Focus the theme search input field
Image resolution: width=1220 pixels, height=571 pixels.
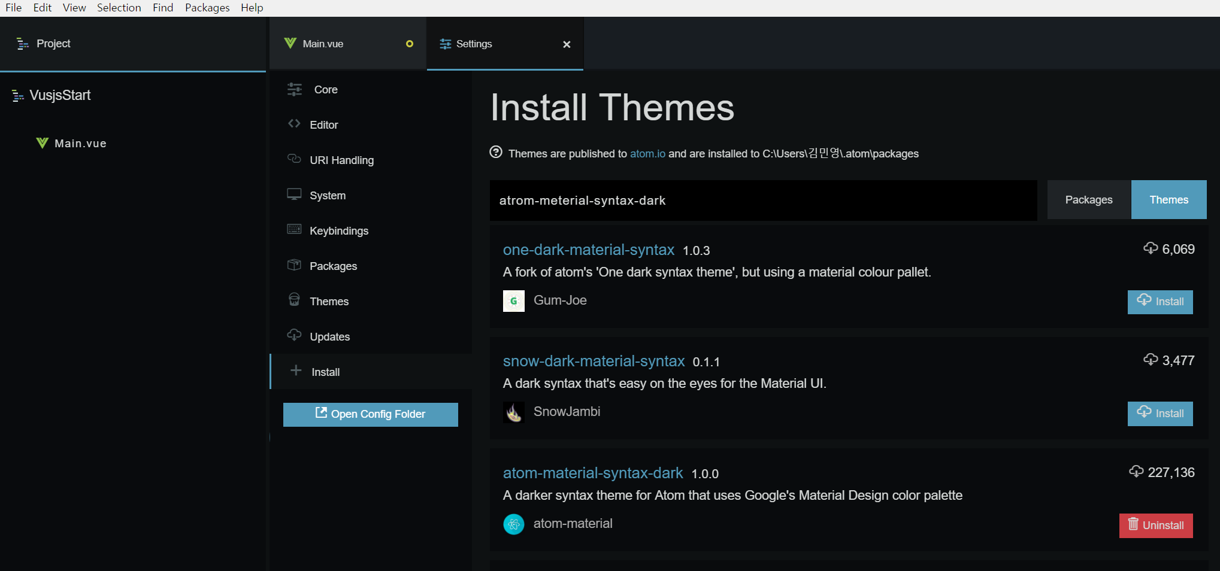click(x=764, y=201)
